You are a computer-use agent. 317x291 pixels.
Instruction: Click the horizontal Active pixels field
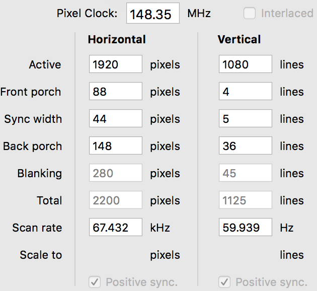(x=116, y=64)
